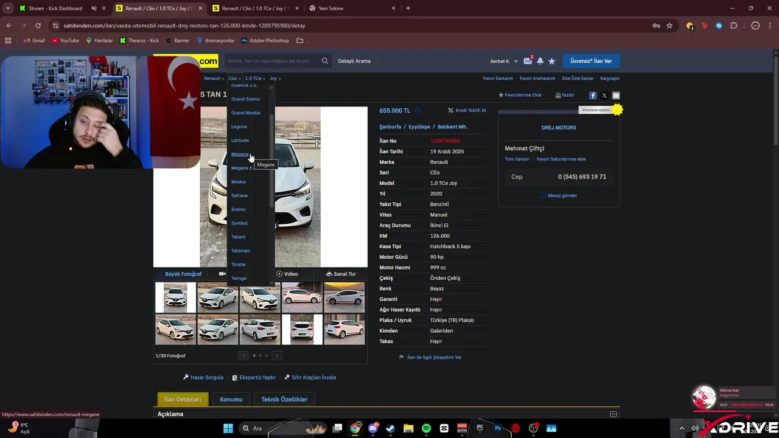Open Detaylı Arama link
Viewport: 779px width, 438px height.
click(x=354, y=61)
